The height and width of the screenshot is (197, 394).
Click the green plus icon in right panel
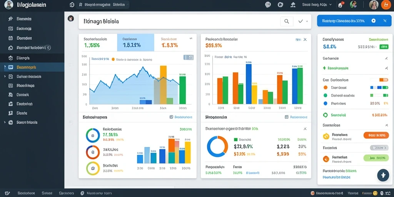coord(324,68)
